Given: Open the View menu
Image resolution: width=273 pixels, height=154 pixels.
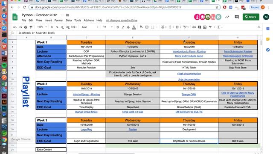Looking at the screenshot, I should 39,21.
